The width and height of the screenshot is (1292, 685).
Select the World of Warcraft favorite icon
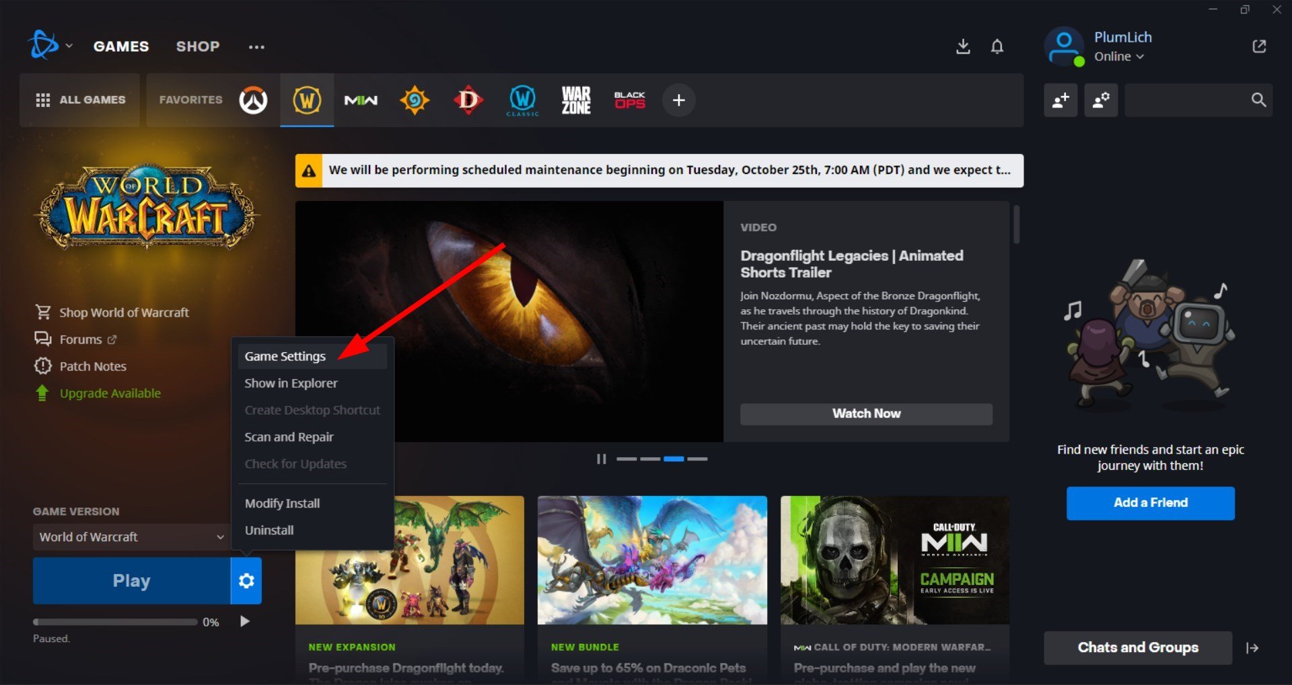coord(307,100)
